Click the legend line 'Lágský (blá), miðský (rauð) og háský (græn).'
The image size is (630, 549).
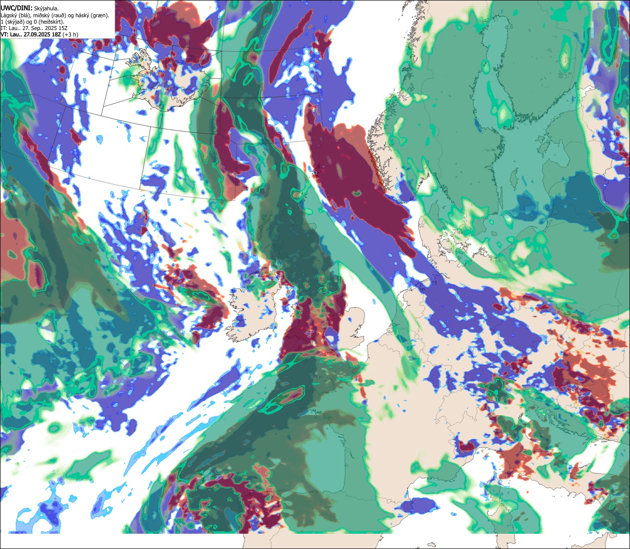click(55, 15)
